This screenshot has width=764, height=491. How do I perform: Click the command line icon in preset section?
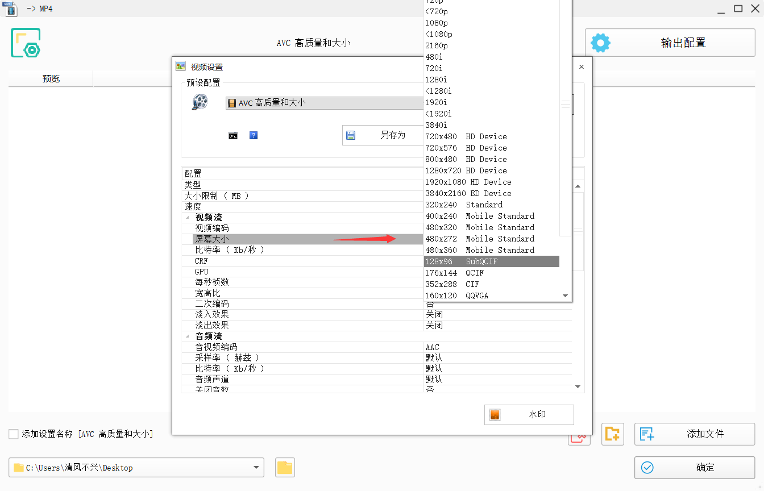click(233, 136)
